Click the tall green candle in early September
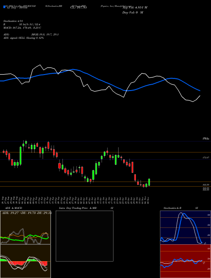This screenshot has height=278, width=211. pyautogui.click(x=20, y=156)
